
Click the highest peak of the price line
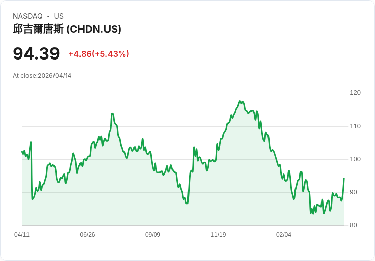pos(240,101)
